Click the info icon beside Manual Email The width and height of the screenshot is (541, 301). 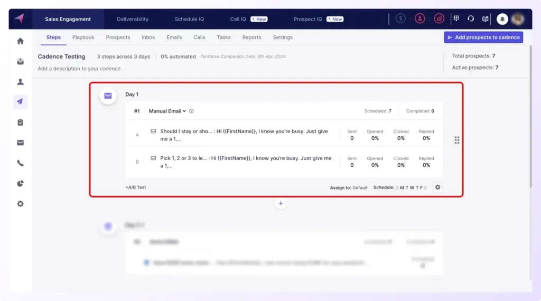coord(191,111)
